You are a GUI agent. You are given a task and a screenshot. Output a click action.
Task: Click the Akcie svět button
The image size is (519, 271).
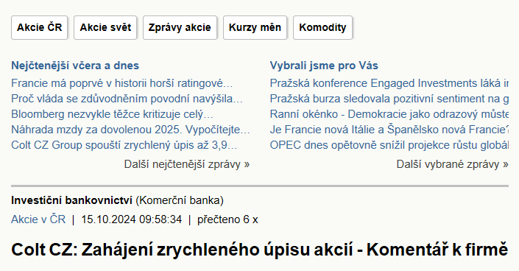105,27
